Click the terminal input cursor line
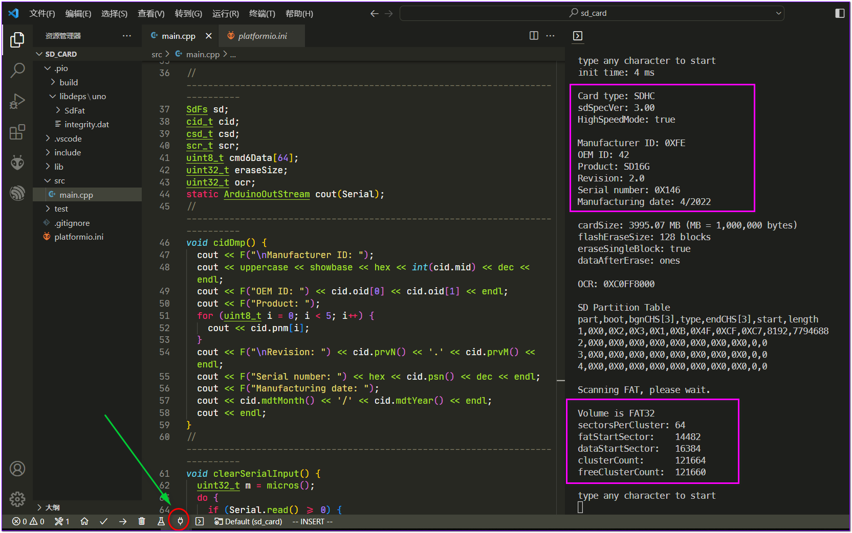The image size is (852, 533). 580,507
